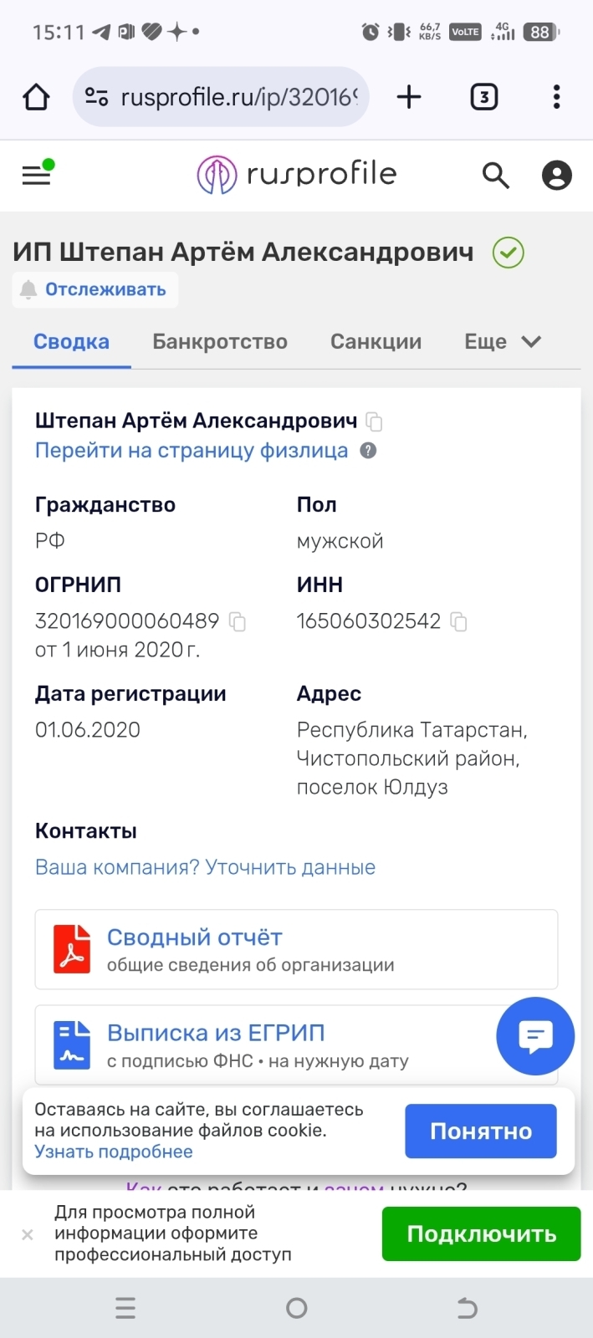The image size is (593, 1338).
Task: Click the green verified checkmark badge
Action: 507,253
